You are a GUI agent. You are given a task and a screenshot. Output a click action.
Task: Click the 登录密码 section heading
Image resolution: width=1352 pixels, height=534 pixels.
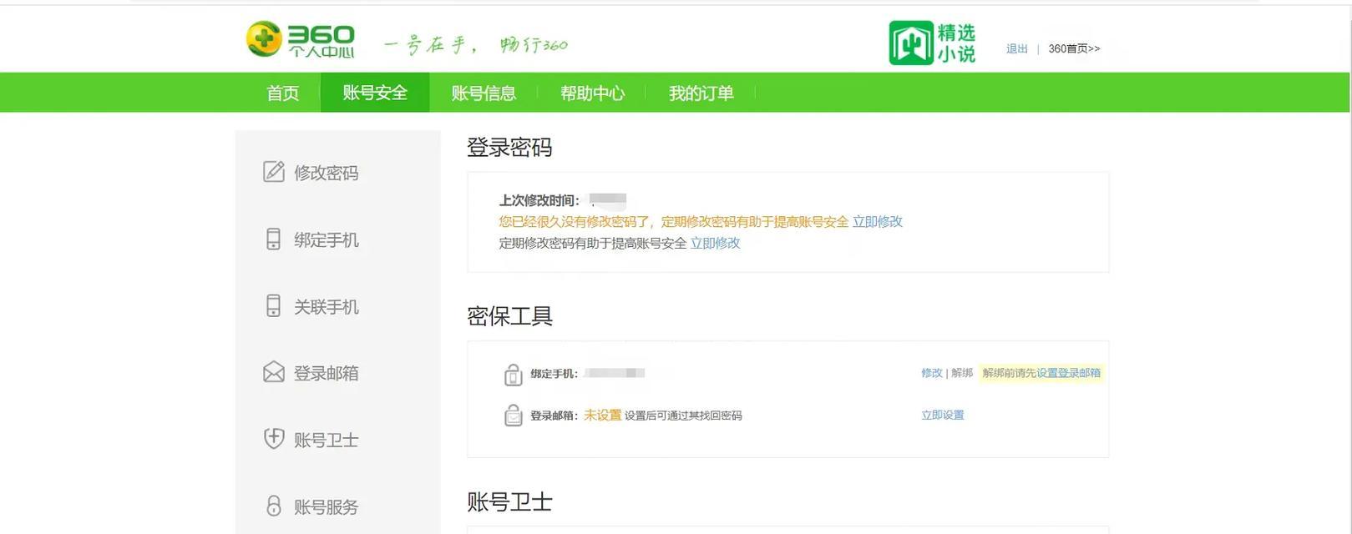pyautogui.click(x=509, y=148)
